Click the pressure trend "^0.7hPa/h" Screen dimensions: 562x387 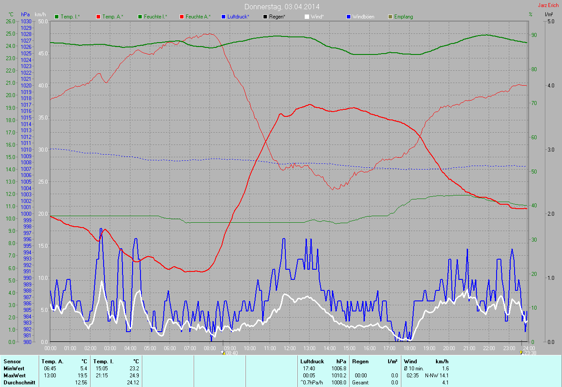click(x=312, y=383)
